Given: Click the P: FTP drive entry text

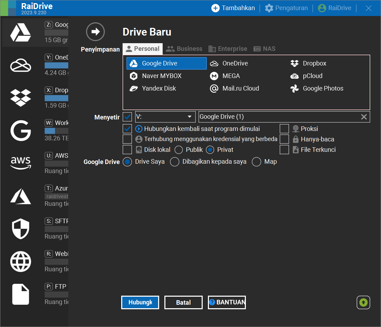Looking at the screenshot, I should (61, 287).
